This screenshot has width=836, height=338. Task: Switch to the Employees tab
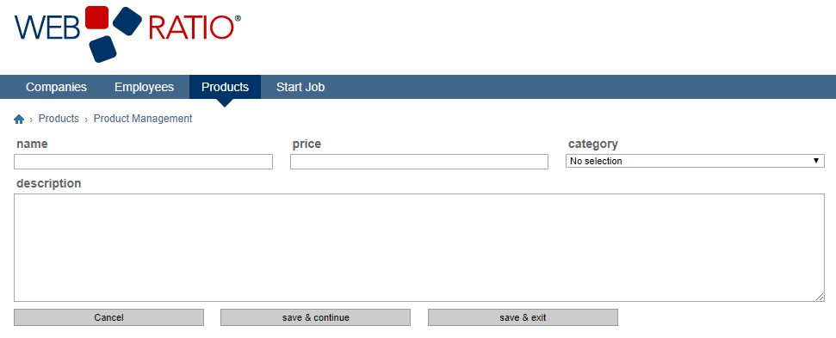click(x=144, y=87)
